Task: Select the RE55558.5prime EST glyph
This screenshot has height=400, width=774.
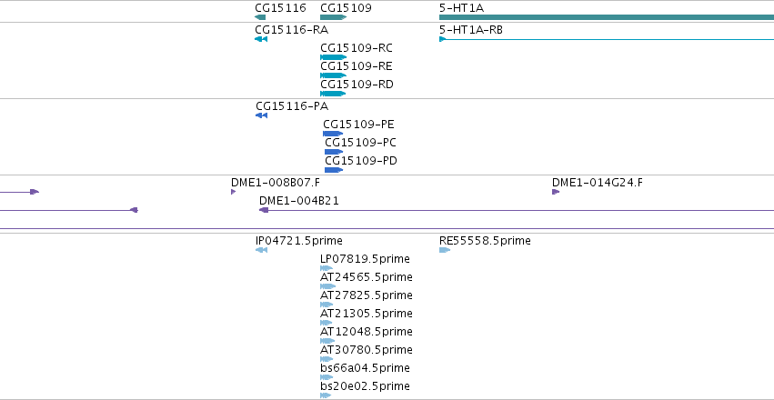Action: [445, 250]
